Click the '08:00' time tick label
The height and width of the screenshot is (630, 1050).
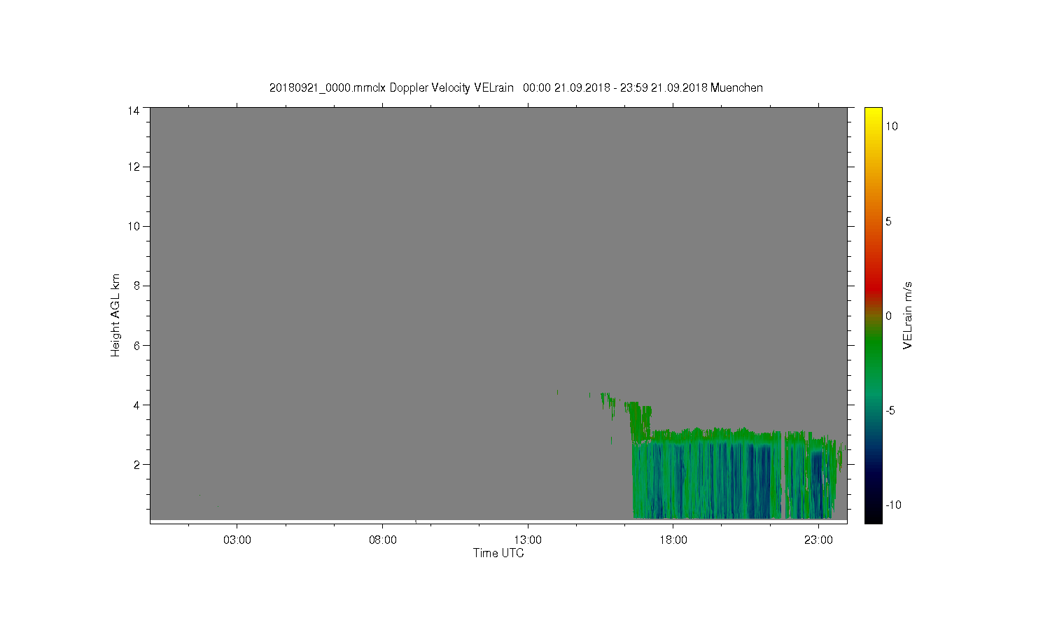pos(383,540)
